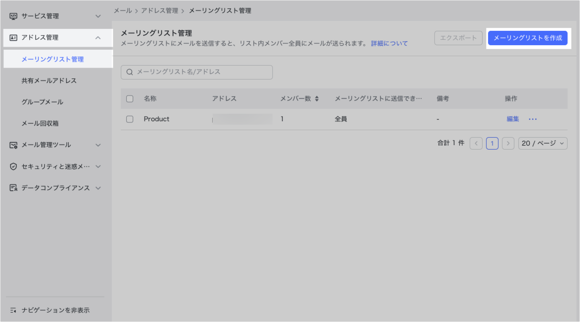Open the 詳細について link

tap(389, 44)
